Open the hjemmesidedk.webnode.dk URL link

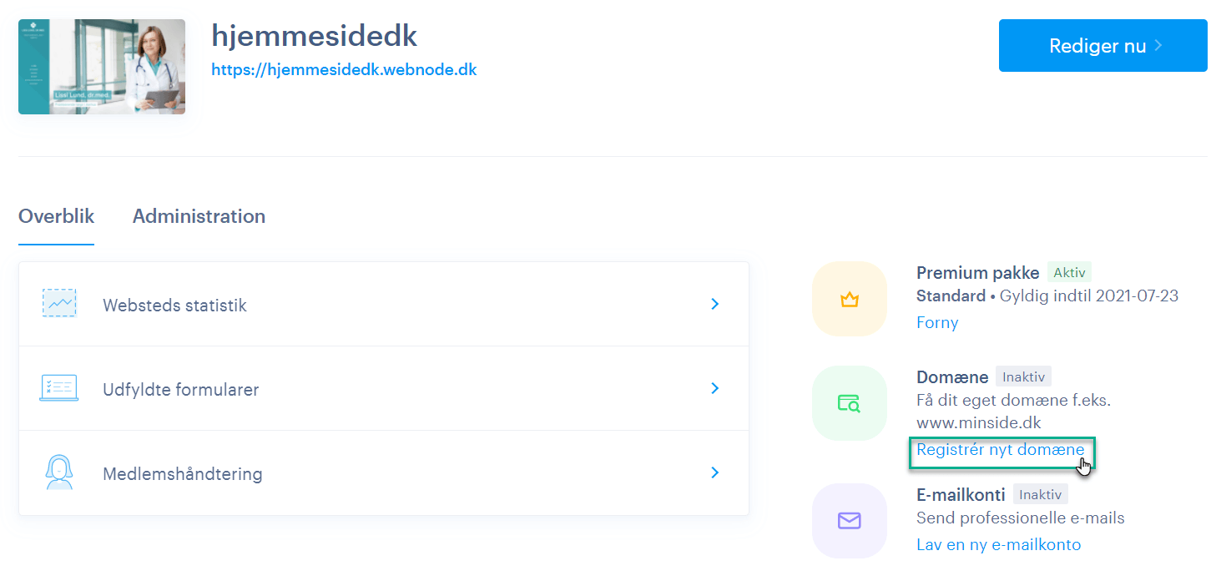[x=344, y=70]
